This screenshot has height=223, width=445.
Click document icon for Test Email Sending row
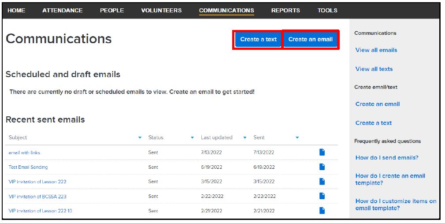tap(322, 167)
